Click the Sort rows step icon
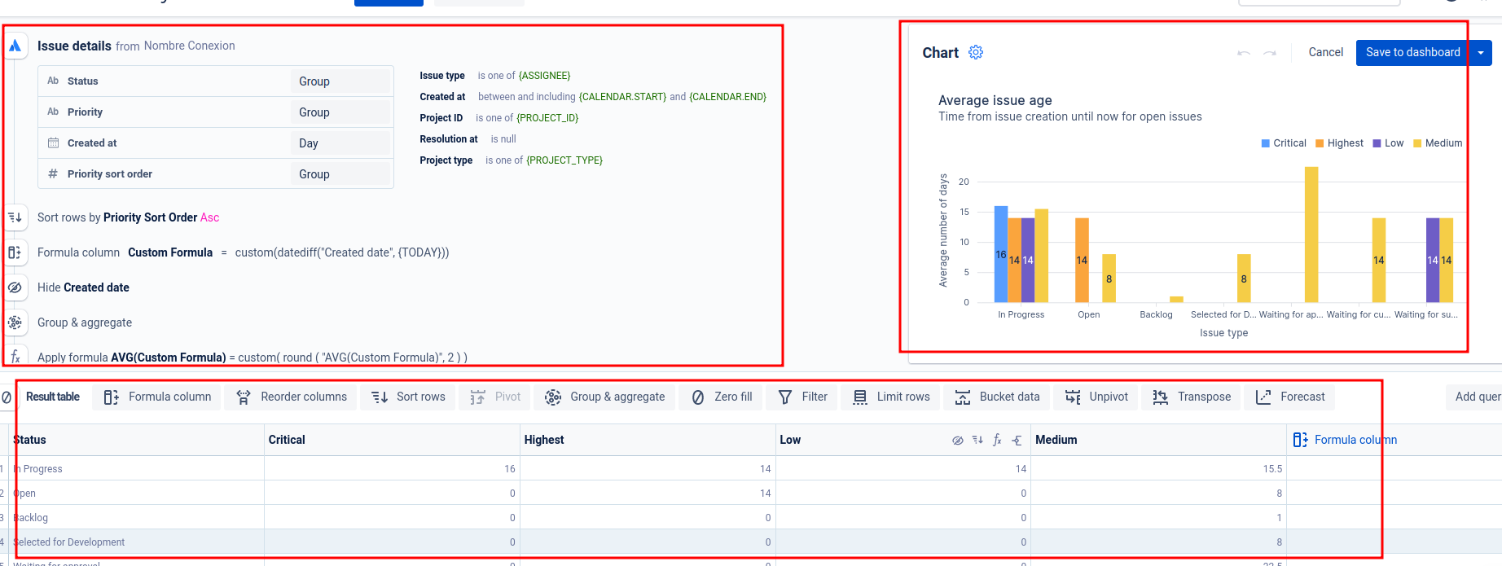 point(15,217)
